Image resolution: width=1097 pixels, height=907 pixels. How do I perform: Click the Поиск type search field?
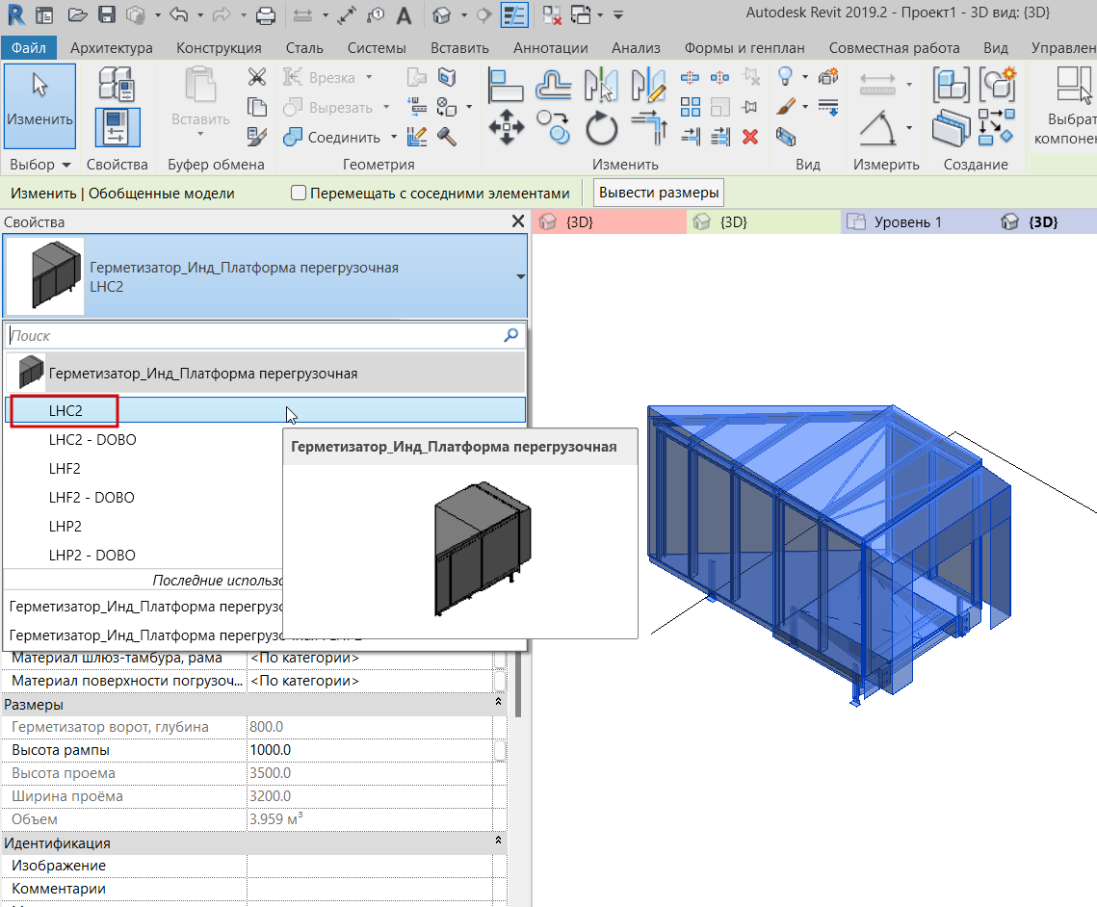[x=250, y=336]
